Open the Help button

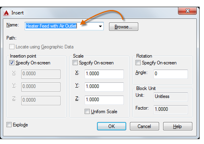pos(178,126)
